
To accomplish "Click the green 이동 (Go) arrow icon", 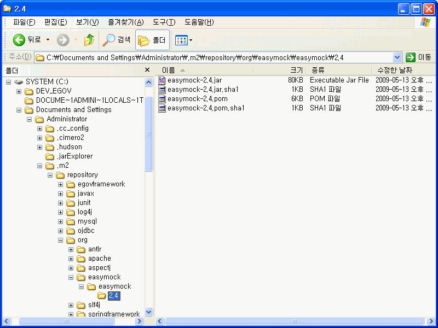I will (410, 56).
